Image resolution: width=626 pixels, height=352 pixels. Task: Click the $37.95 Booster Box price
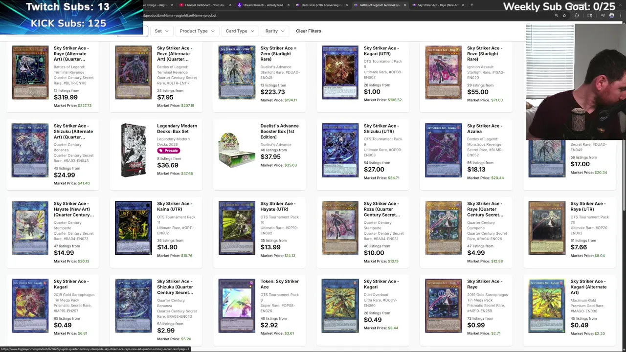coord(270,157)
